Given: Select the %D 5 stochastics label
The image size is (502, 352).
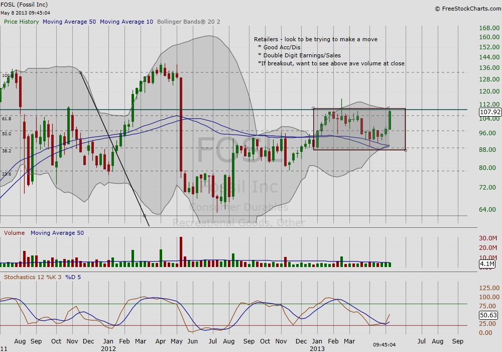Looking at the screenshot, I should click(x=73, y=277).
